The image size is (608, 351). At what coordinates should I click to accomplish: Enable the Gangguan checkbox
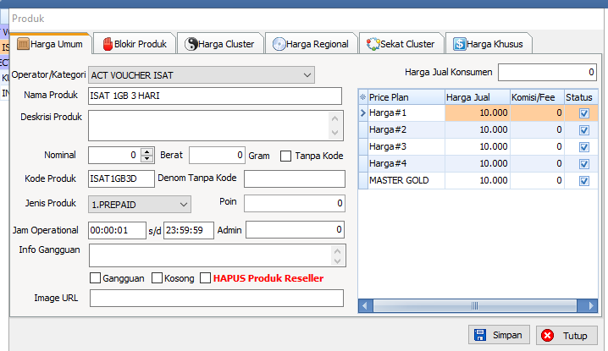[95, 278]
